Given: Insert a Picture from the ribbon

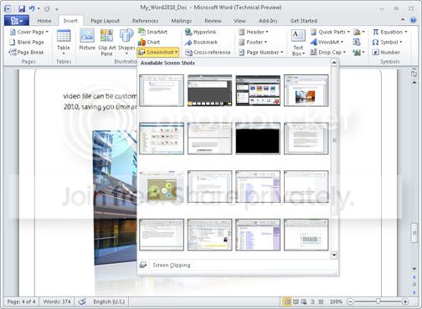Looking at the screenshot, I should pyautogui.click(x=87, y=40).
